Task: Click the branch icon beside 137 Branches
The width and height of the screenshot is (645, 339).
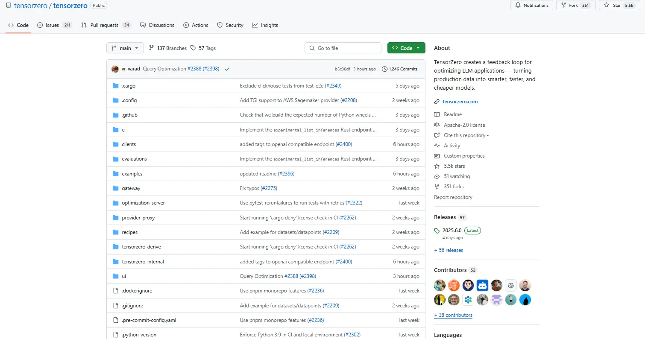Action: pyautogui.click(x=152, y=48)
